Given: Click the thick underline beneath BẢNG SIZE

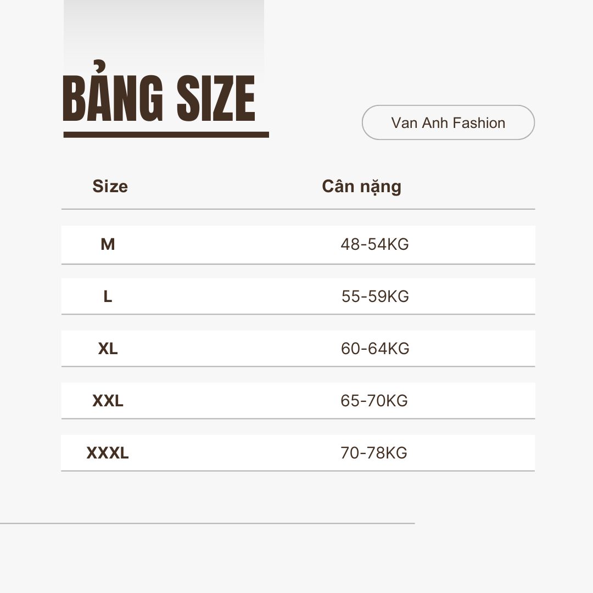Looking at the screenshot, I should (x=166, y=135).
